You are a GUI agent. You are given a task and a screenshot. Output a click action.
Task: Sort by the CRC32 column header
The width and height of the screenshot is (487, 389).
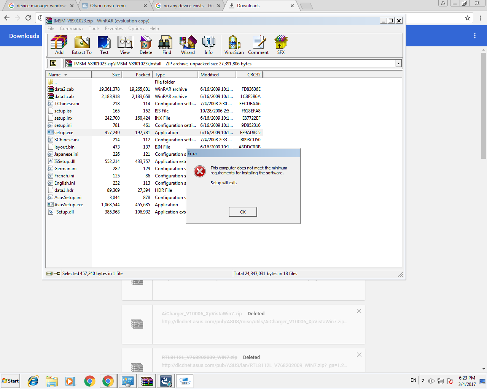coord(249,75)
